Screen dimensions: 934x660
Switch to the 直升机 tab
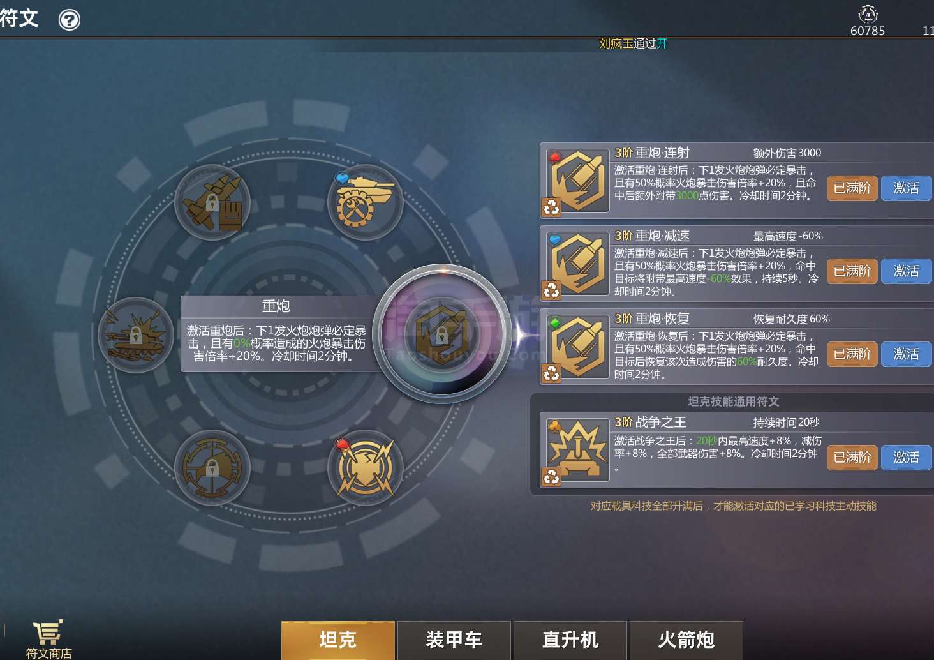click(570, 640)
